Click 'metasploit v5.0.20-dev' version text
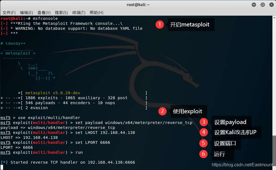Viewport: 276px width, 170px height. (53, 93)
